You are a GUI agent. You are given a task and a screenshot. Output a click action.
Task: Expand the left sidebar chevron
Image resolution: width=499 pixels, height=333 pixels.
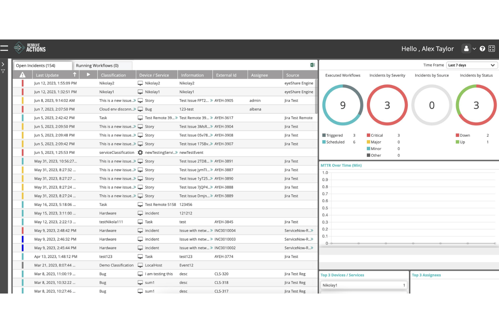(x=3, y=64)
